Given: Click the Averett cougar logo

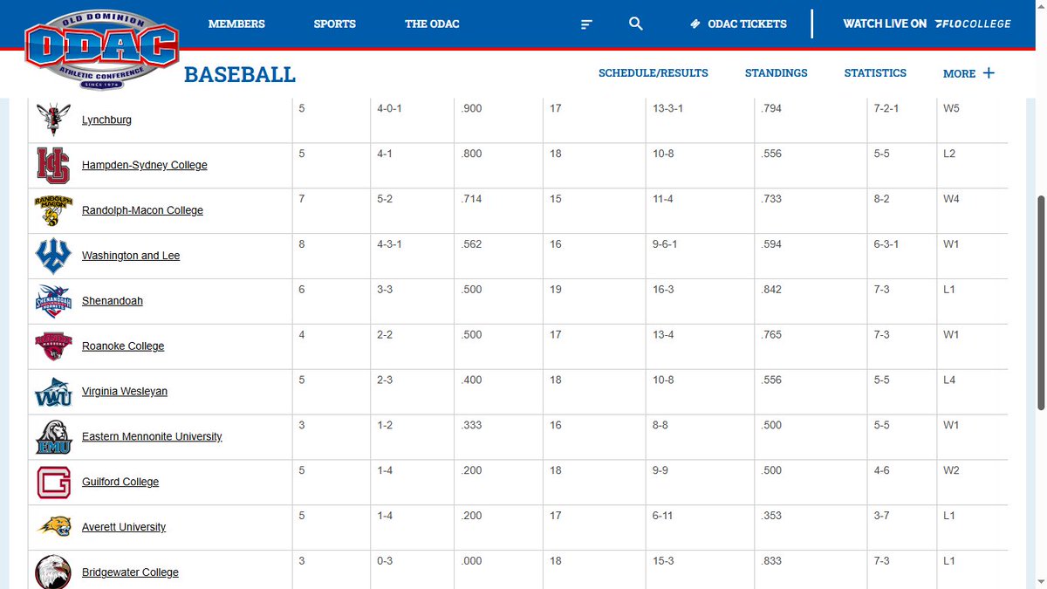Looking at the screenshot, I should 53,527.
